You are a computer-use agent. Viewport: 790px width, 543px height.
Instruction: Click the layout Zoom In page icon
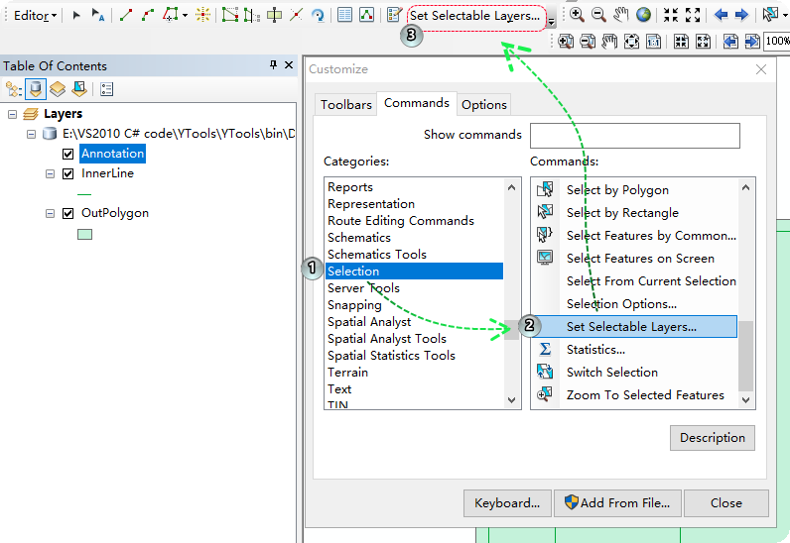[x=566, y=42]
